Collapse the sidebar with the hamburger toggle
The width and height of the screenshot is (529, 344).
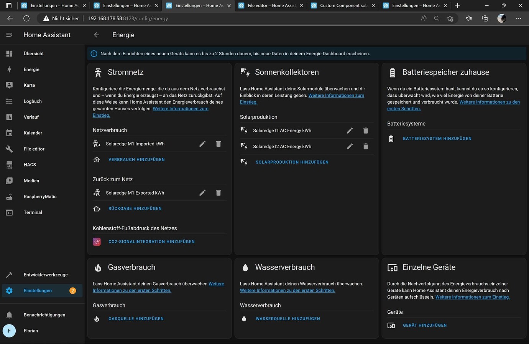click(x=9, y=35)
